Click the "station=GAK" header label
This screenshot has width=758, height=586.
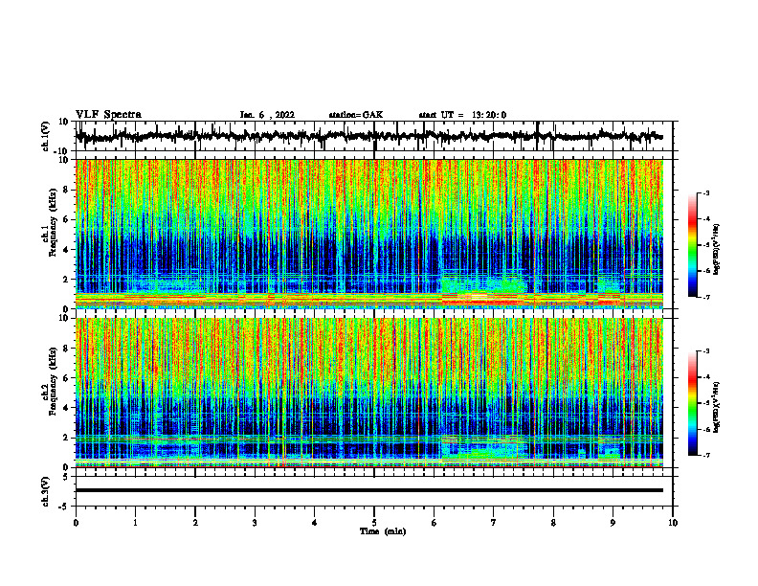[356, 115]
